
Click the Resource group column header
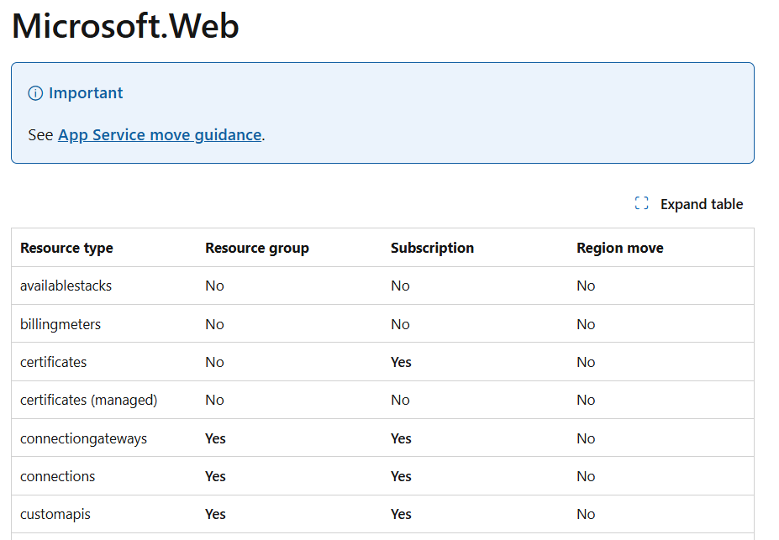(x=257, y=248)
